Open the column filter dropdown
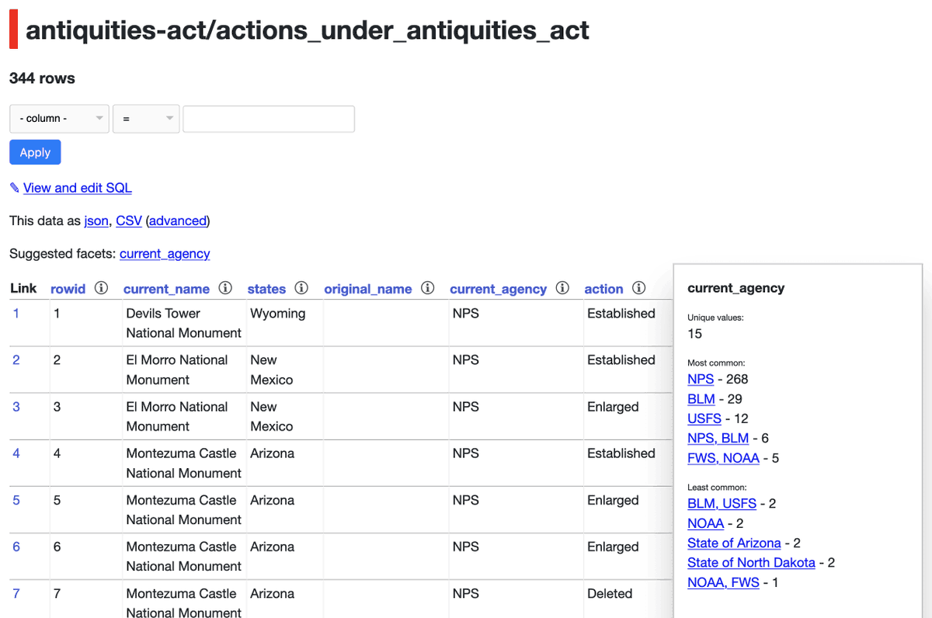The width and height of the screenshot is (932, 618). pyautogui.click(x=59, y=119)
